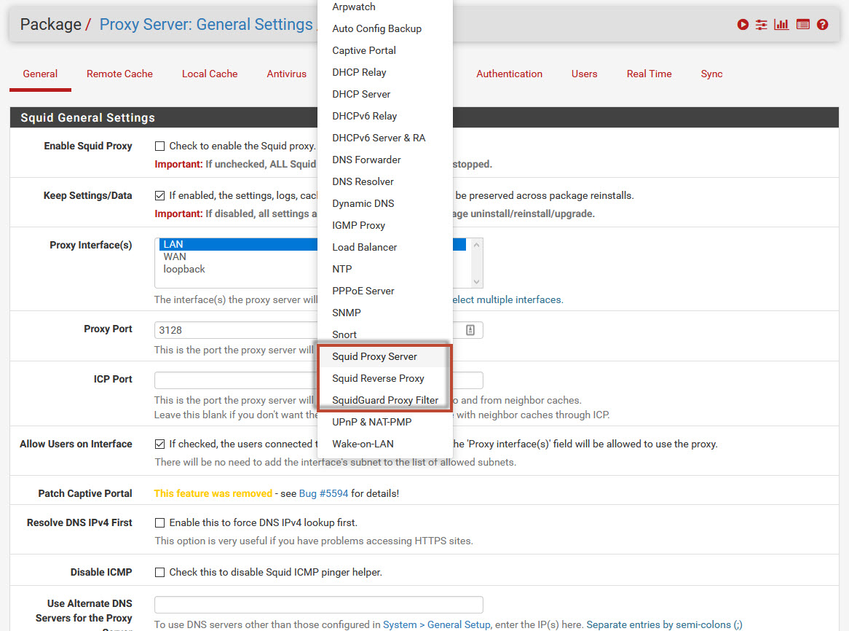Open related settings sliders icon
Viewport: 849px width, 631px height.
(x=762, y=24)
